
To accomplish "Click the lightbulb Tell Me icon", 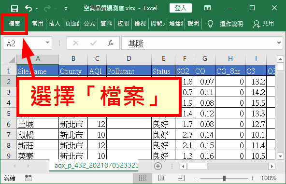I will pos(210,24).
